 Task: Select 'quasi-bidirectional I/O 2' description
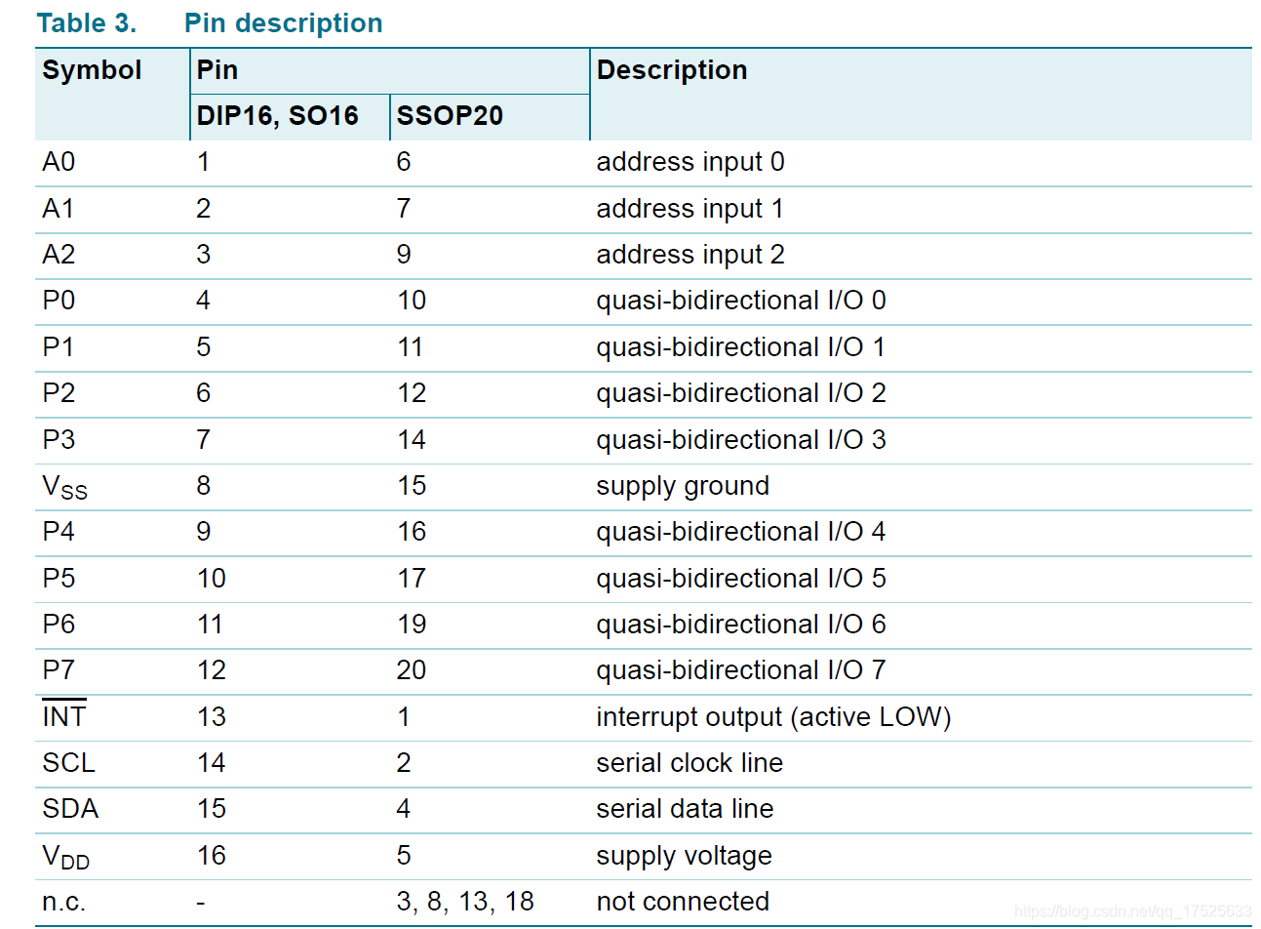(x=741, y=393)
